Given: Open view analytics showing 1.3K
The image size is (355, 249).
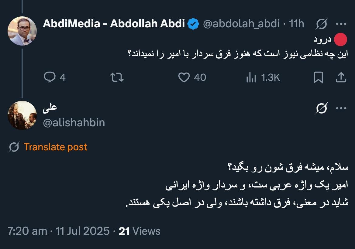Looking at the screenshot, I should click(263, 78).
